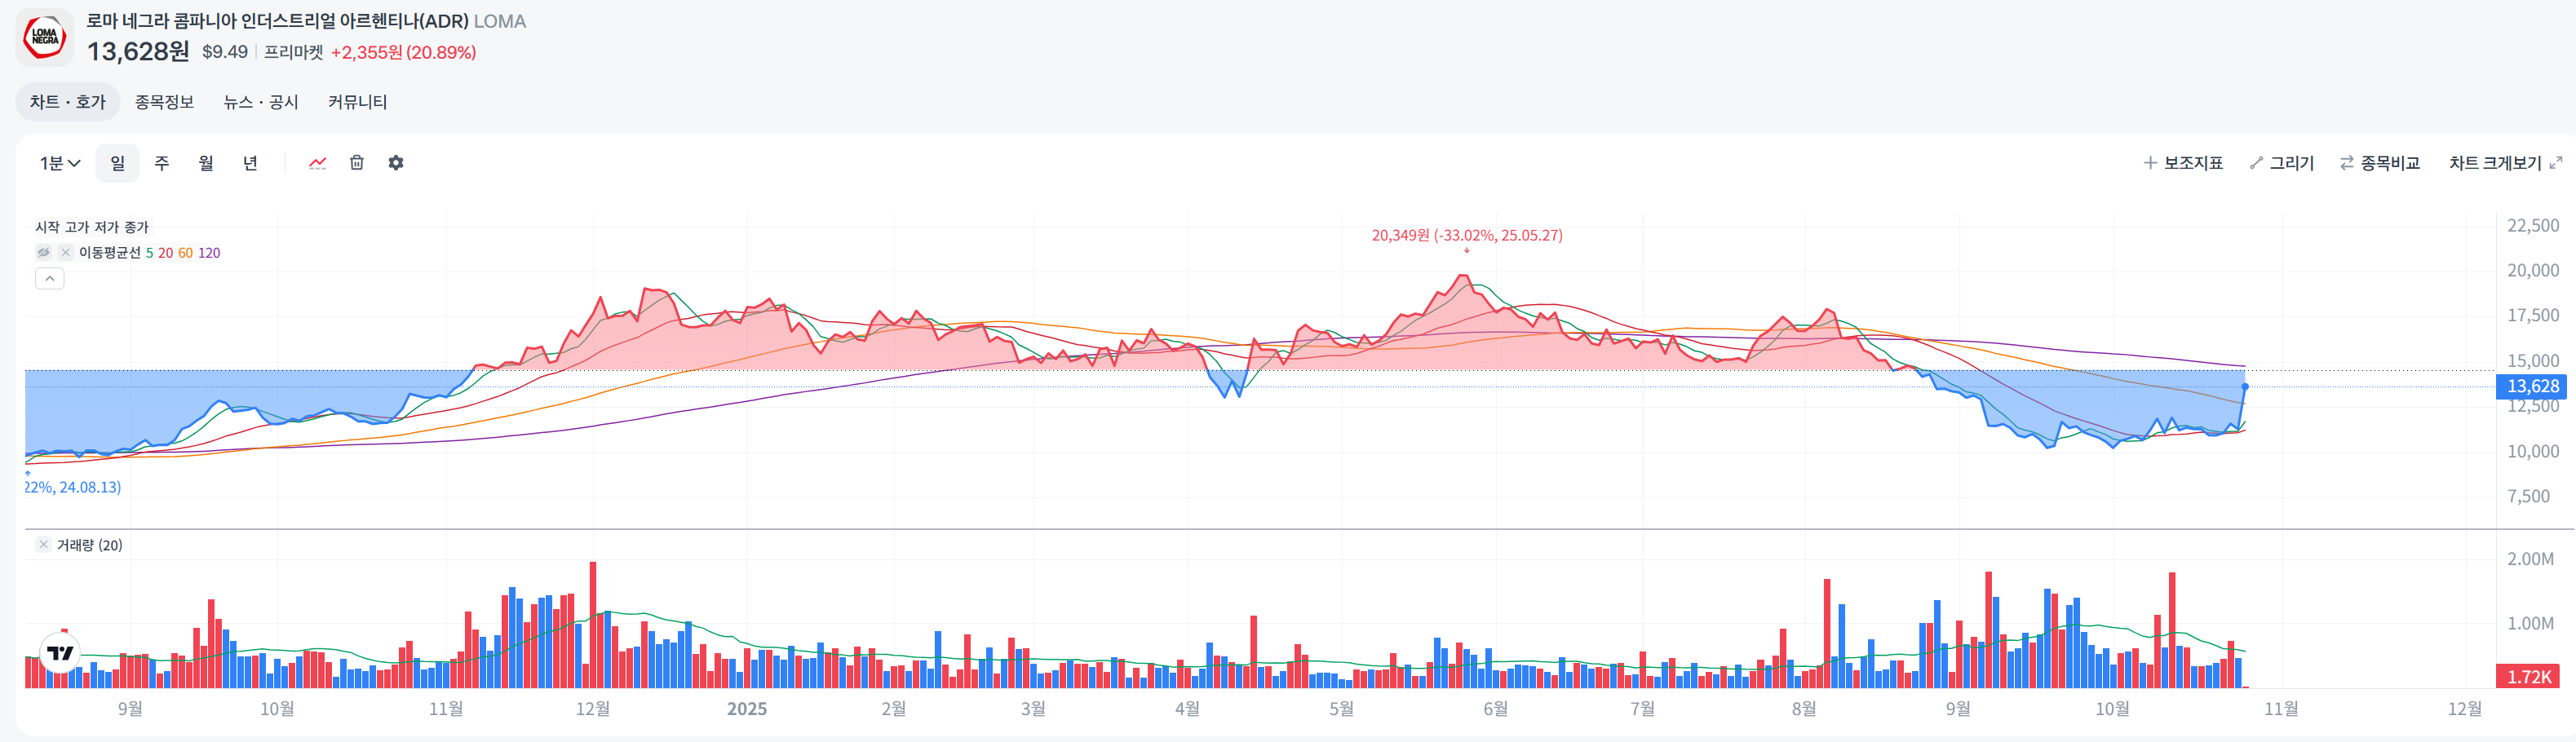This screenshot has height=742, width=2576.
Task: Click the 1.72K volume tag on axis
Action: click(x=2529, y=676)
